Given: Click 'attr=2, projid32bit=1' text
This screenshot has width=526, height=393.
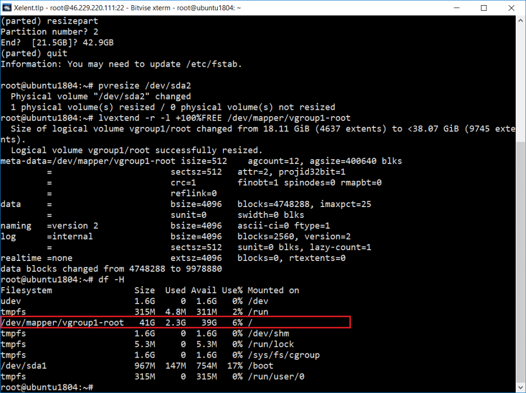Looking at the screenshot, I should point(292,172).
